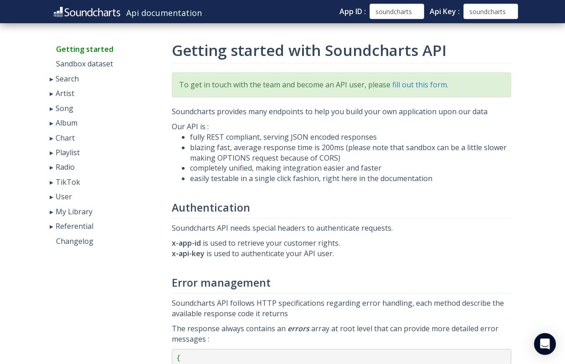Click the 'x-app-id' bold text
This screenshot has width=565, height=364.
tap(186, 243)
